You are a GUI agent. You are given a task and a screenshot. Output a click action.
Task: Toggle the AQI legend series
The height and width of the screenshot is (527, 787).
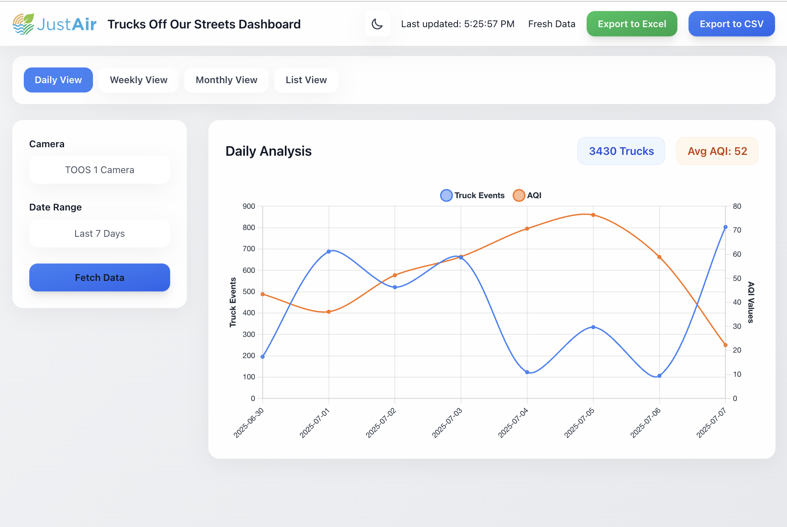tap(527, 196)
